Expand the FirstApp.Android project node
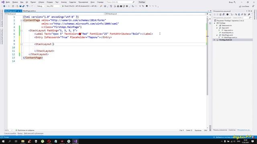 click(x=214, y=40)
